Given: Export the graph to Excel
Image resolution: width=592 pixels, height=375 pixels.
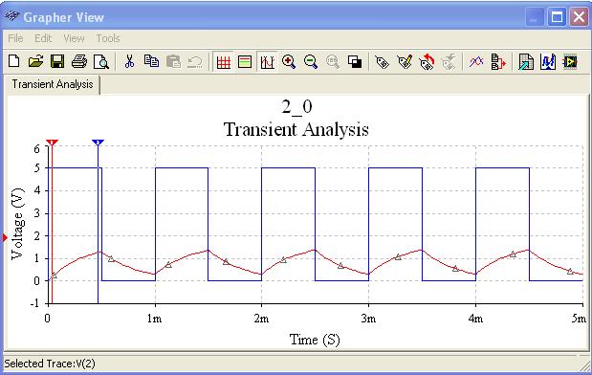Looking at the screenshot, I should tap(526, 62).
